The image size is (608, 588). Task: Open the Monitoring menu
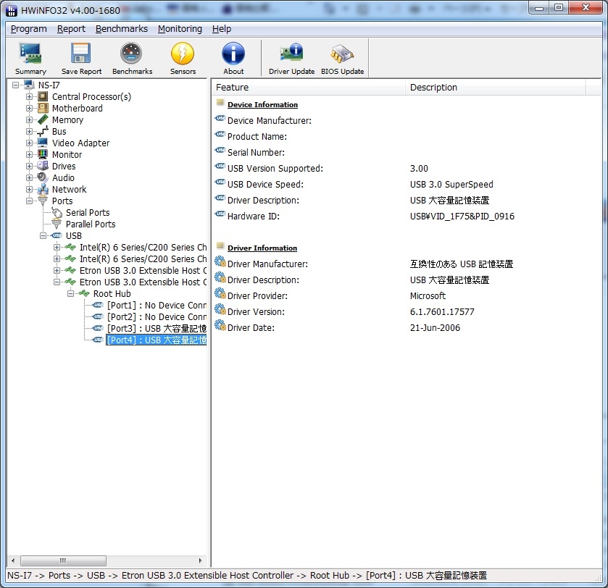click(x=180, y=29)
